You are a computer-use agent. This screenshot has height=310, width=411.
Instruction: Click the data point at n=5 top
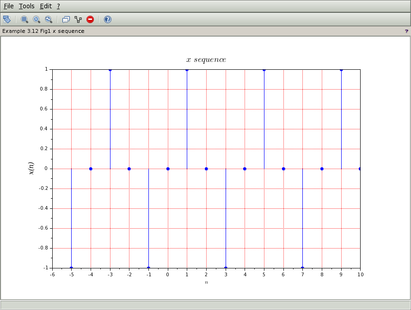(264, 70)
